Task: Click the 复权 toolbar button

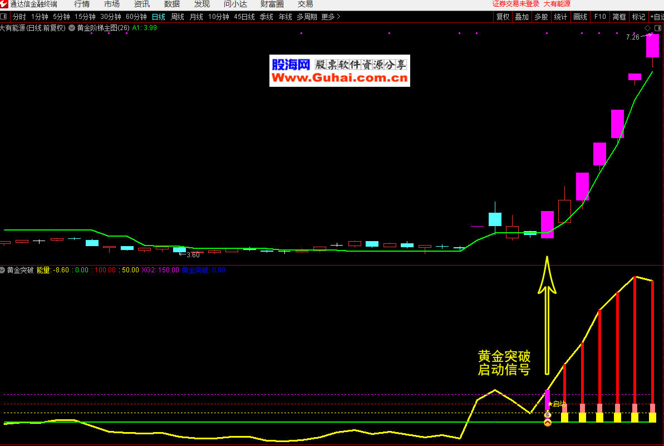Action: click(503, 17)
